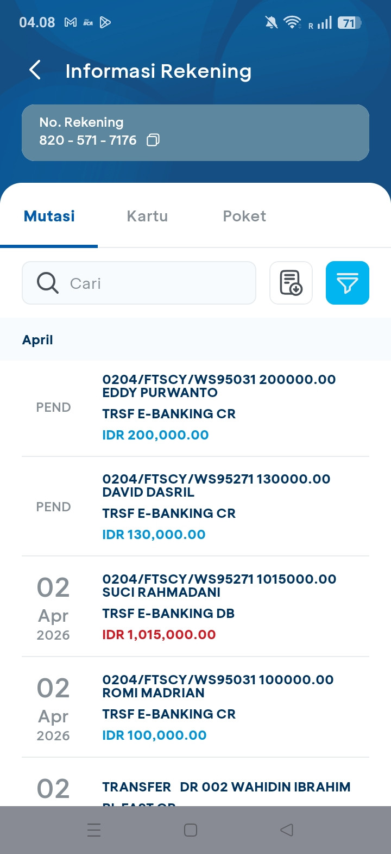Open the blue filter button
The height and width of the screenshot is (854, 391).
click(348, 283)
